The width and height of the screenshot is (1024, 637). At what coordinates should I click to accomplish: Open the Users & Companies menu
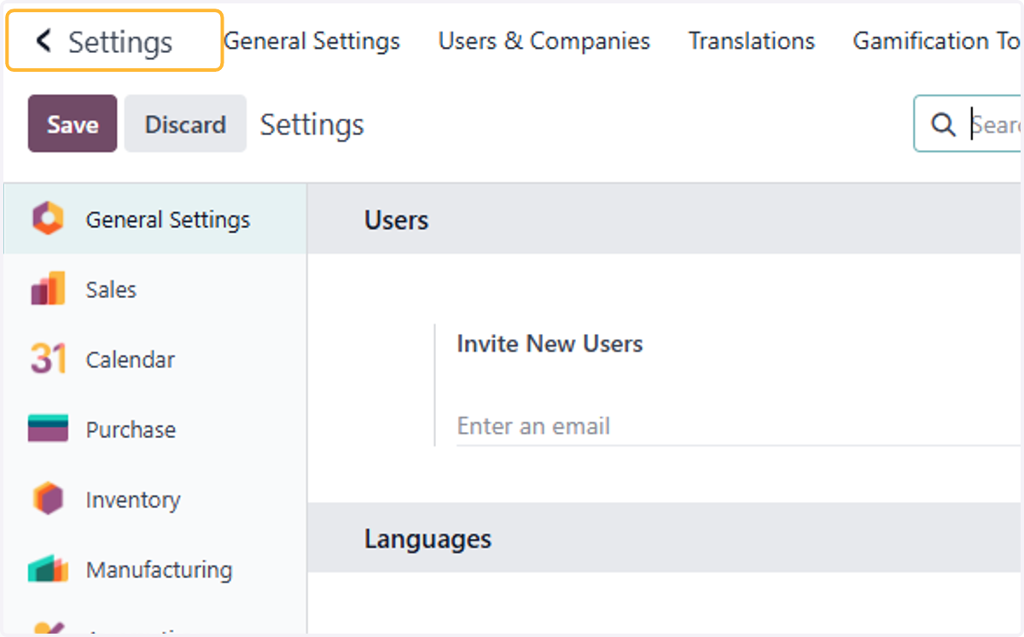tap(544, 41)
